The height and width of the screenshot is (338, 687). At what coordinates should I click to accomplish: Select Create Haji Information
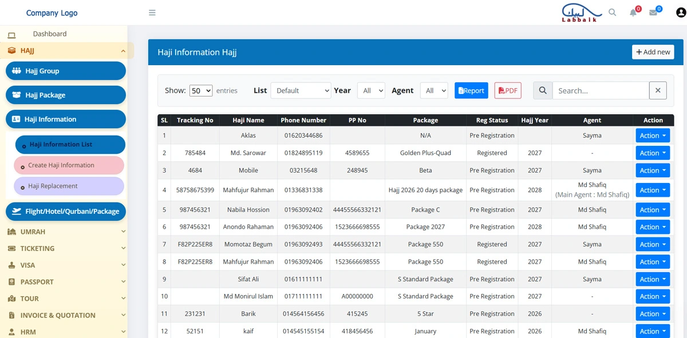coord(69,165)
